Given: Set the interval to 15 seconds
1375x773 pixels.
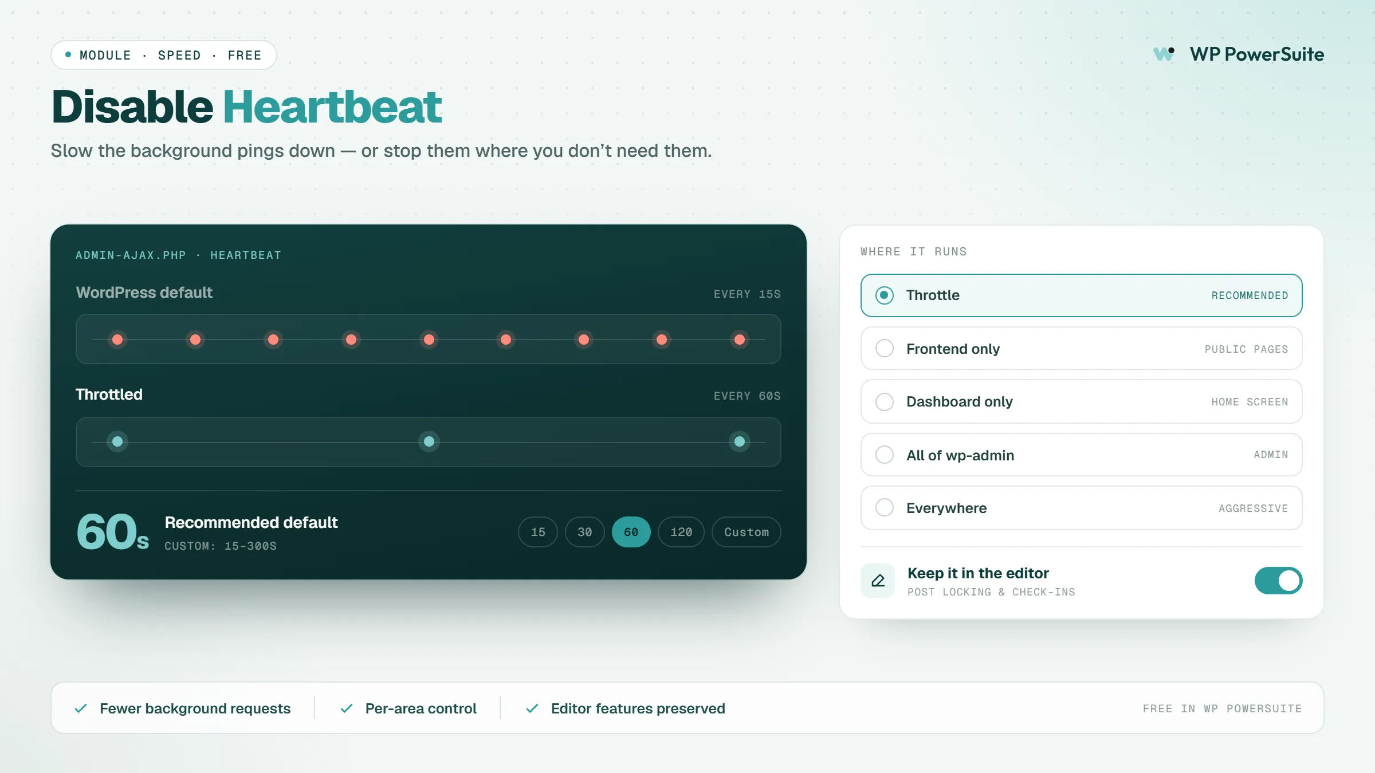Looking at the screenshot, I should pyautogui.click(x=538, y=532).
